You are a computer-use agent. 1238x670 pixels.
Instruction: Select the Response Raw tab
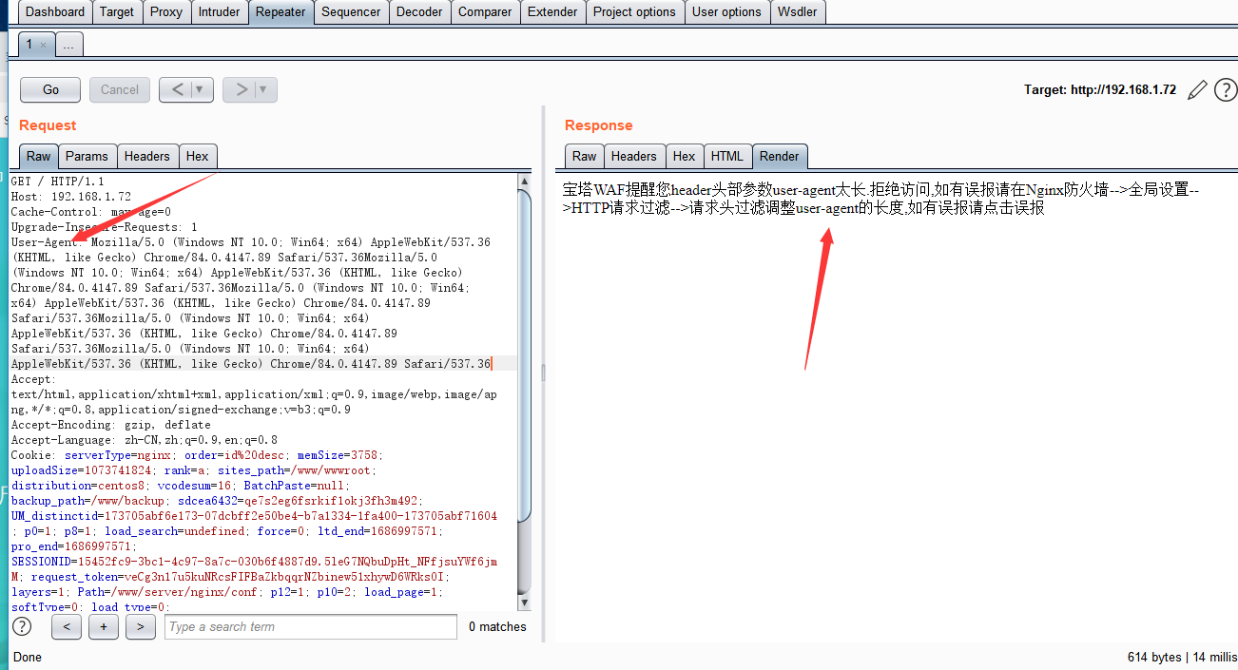tap(585, 157)
